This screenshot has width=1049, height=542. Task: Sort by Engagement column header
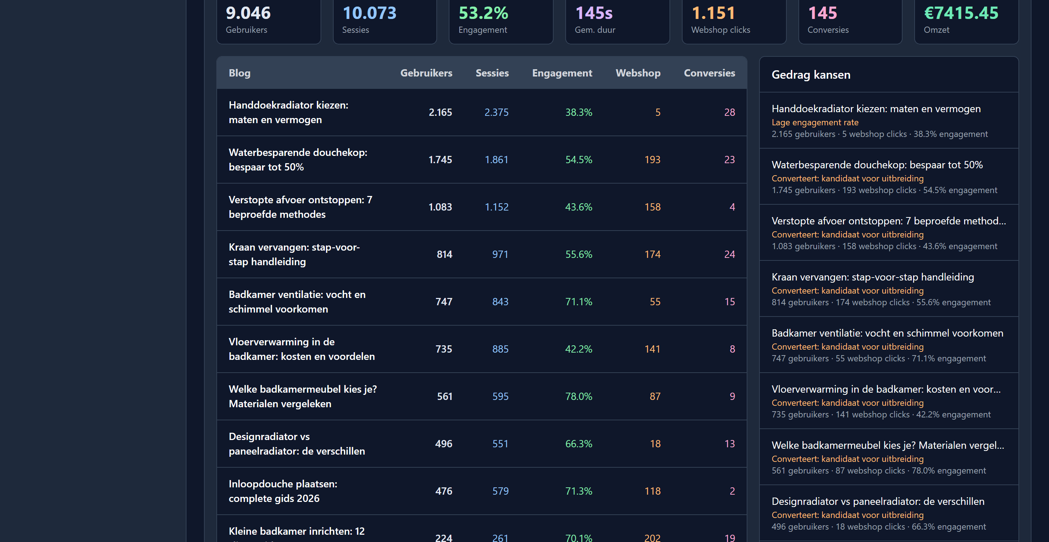(x=562, y=73)
